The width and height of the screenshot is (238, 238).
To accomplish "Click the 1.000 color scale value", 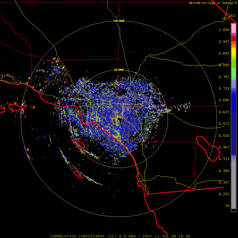I will point(224,30).
